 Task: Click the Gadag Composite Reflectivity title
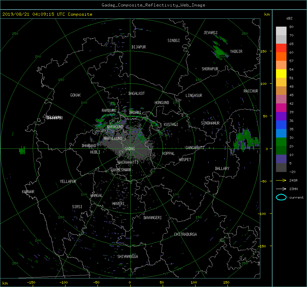(153, 5)
